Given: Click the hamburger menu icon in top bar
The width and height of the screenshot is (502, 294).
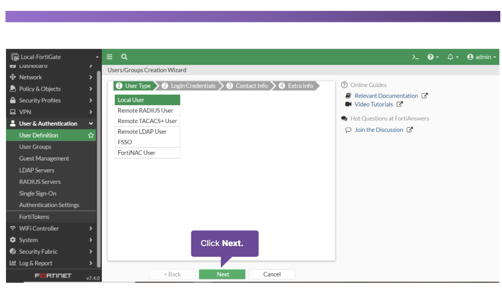Looking at the screenshot, I should [x=109, y=57].
